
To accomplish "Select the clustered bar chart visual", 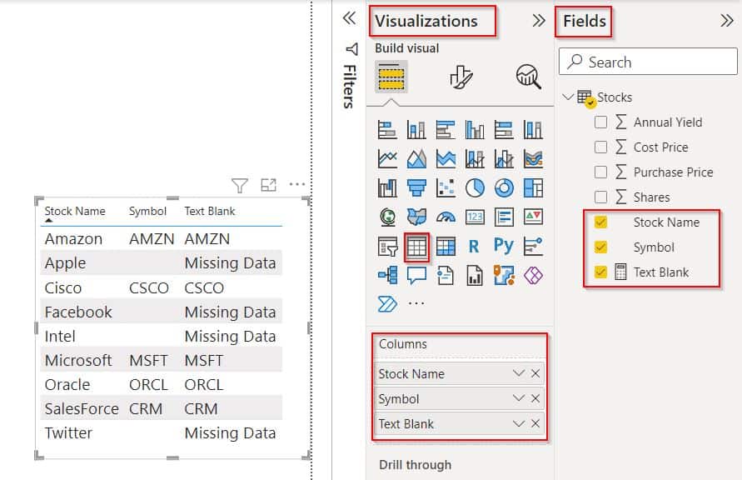I will tap(446, 129).
